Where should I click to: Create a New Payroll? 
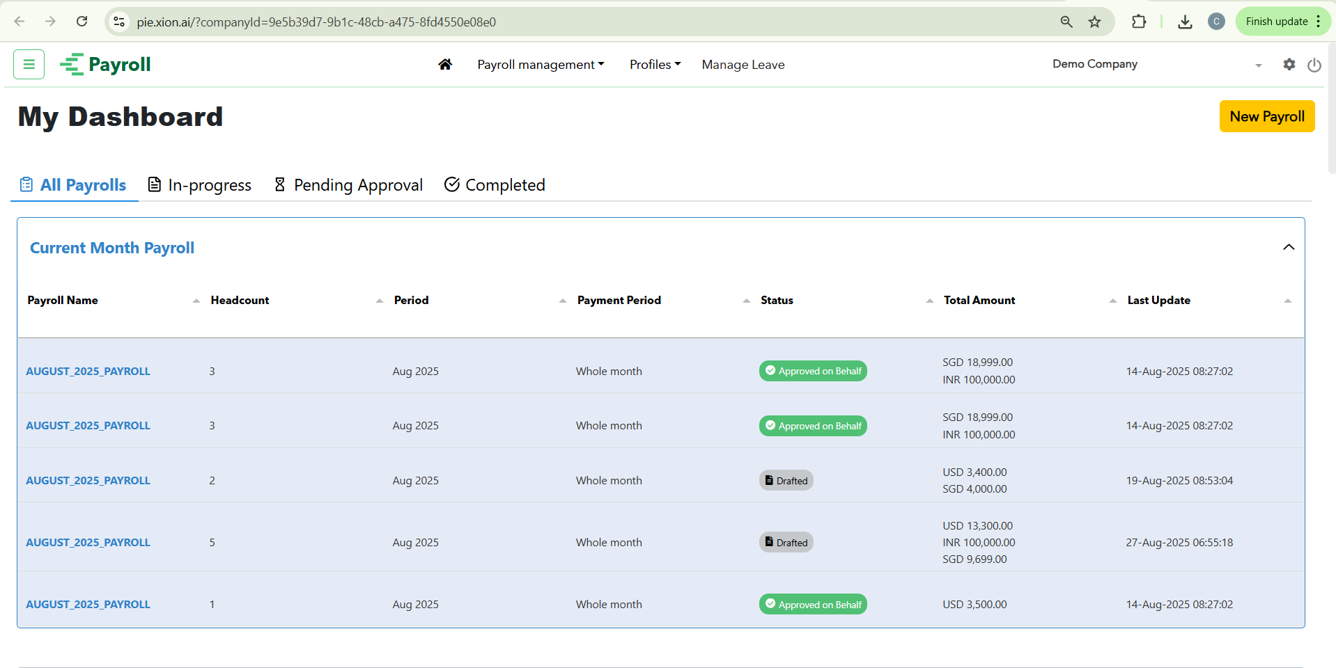(x=1267, y=116)
